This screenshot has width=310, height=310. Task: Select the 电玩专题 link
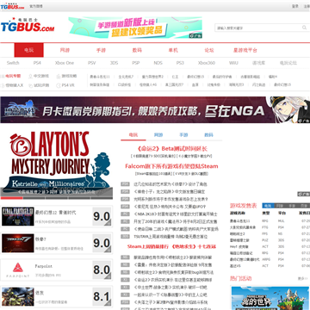[13, 76]
